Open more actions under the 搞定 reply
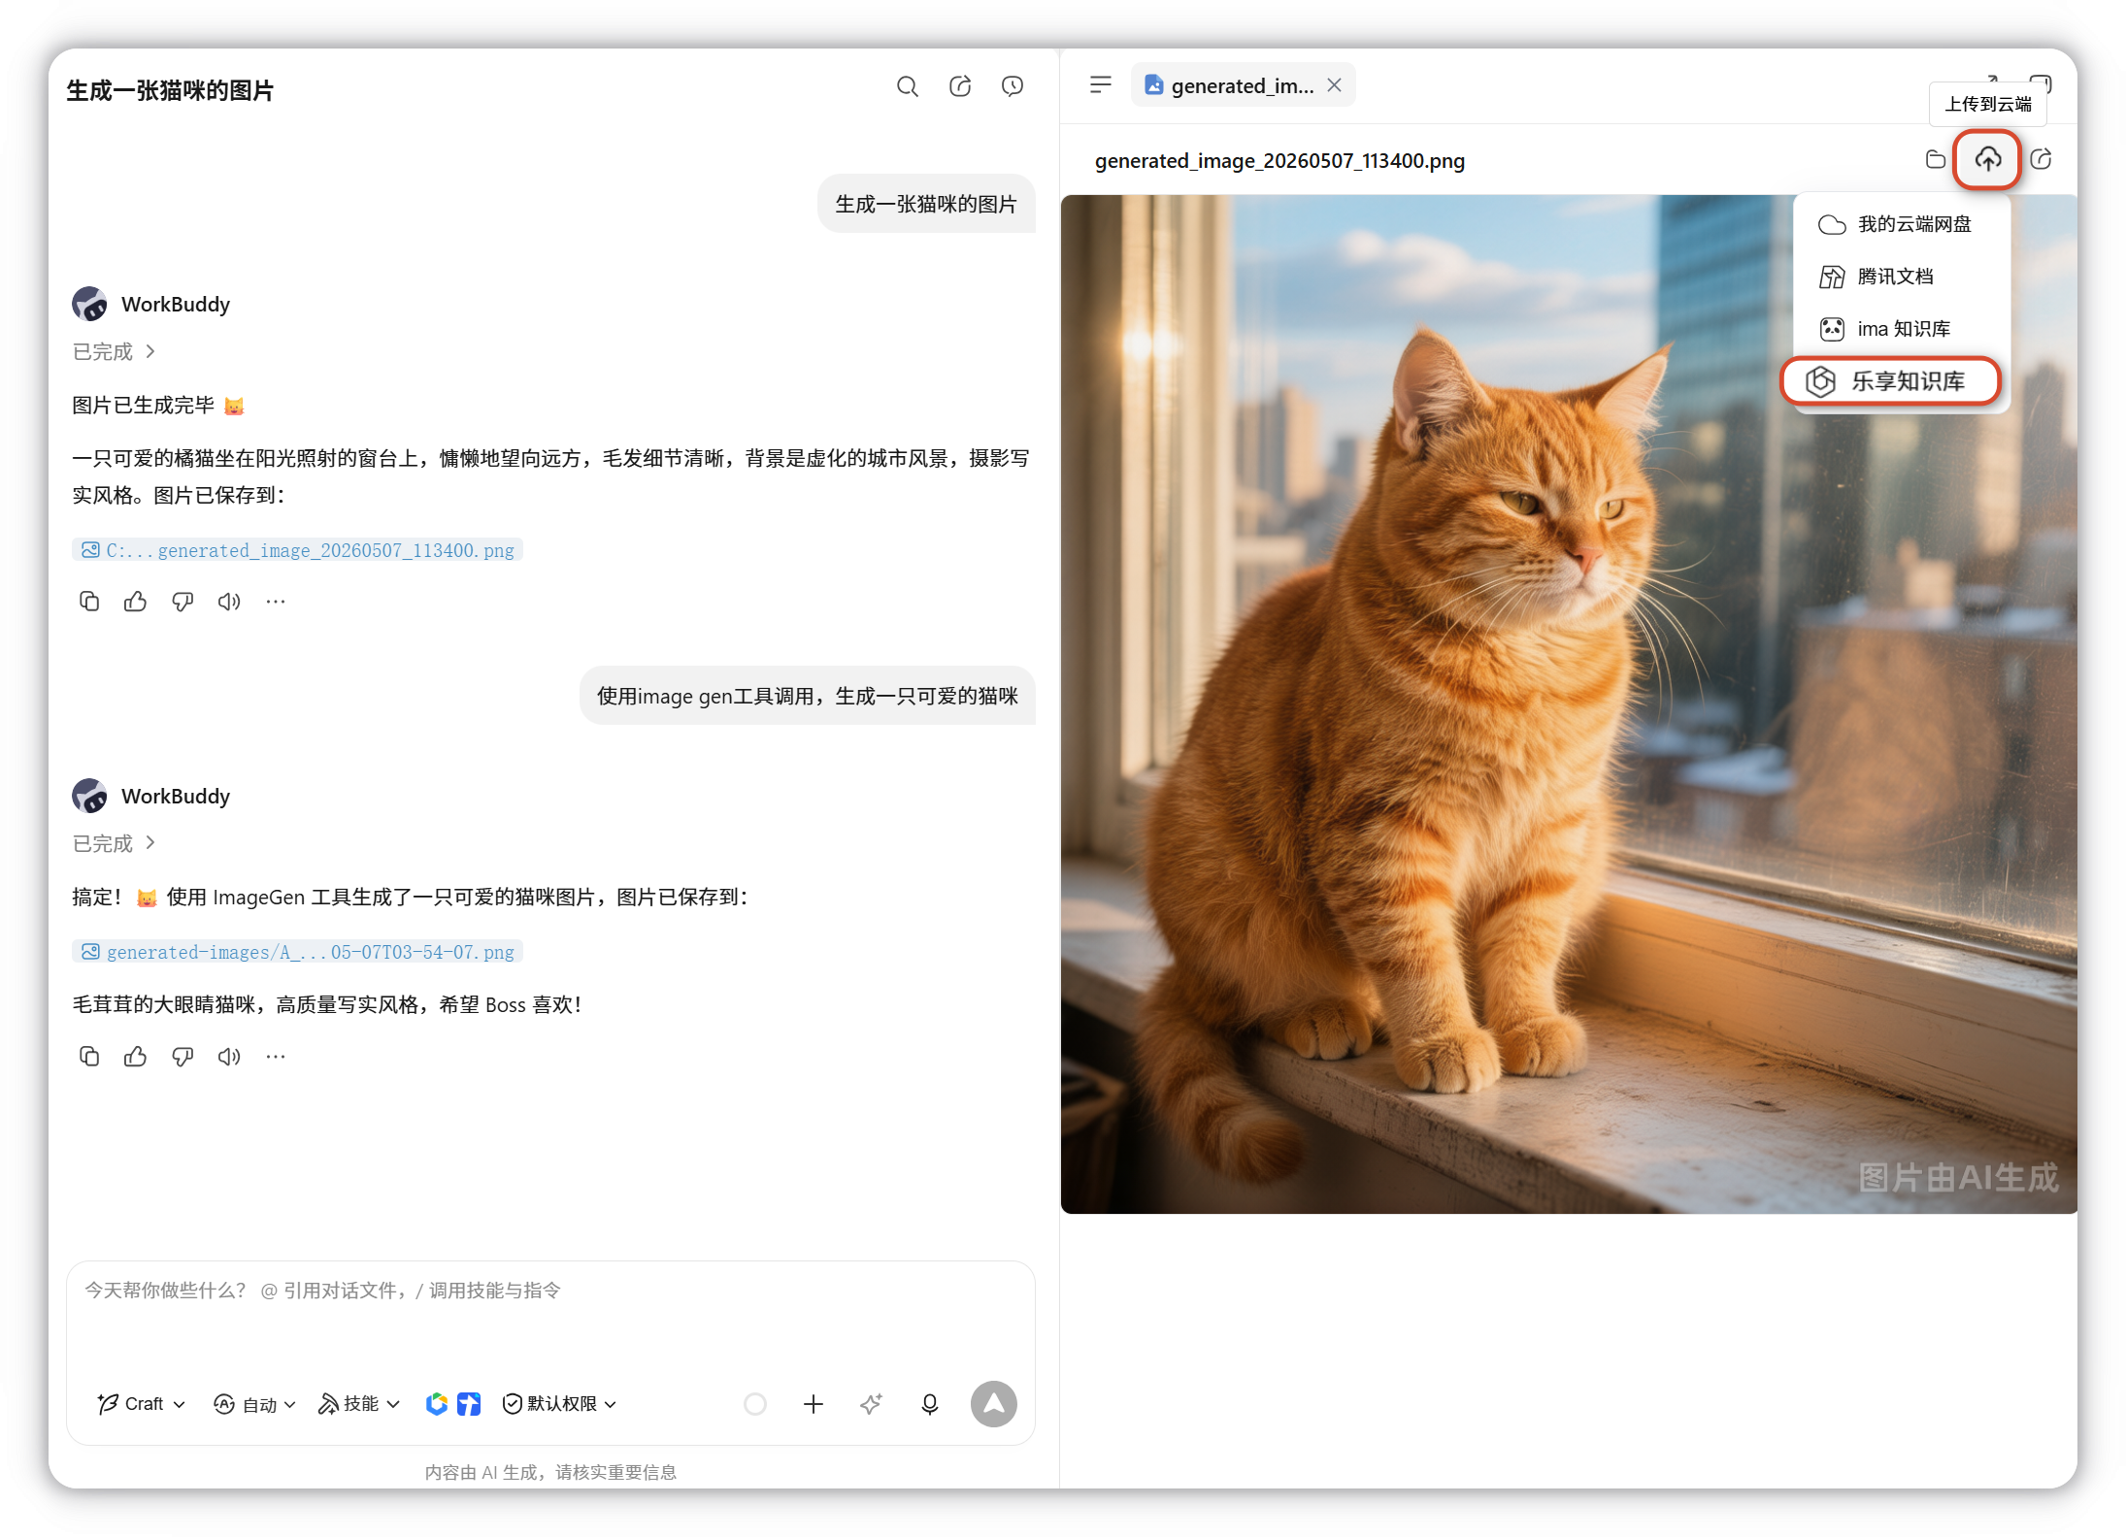The image size is (2126, 1537). coord(276,1057)
